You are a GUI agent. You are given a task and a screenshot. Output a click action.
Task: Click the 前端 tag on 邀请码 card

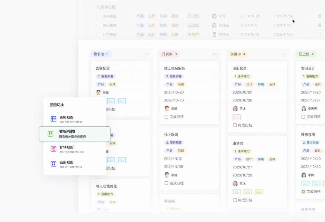click(261, 159)
